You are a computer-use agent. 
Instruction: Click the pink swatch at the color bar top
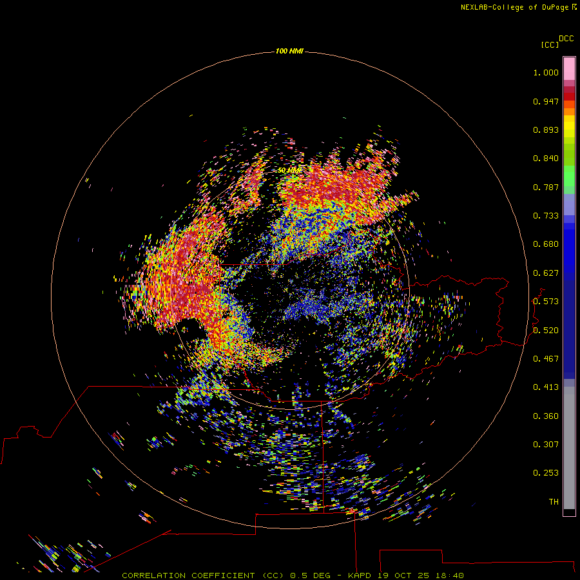[x=569, y=69]
